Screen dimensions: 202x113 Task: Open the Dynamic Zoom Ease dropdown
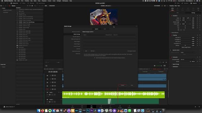coord(187,52)
